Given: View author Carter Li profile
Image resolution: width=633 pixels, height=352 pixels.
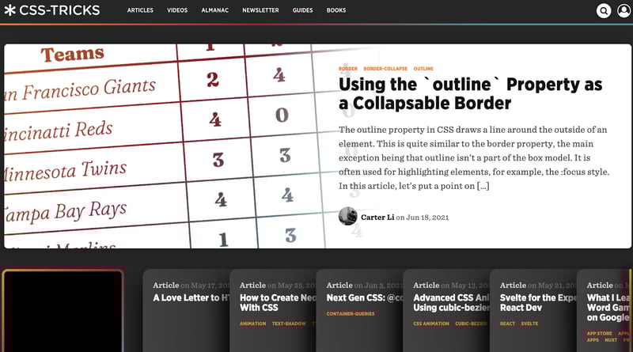Looking at the screenshot, I should 377,218.
